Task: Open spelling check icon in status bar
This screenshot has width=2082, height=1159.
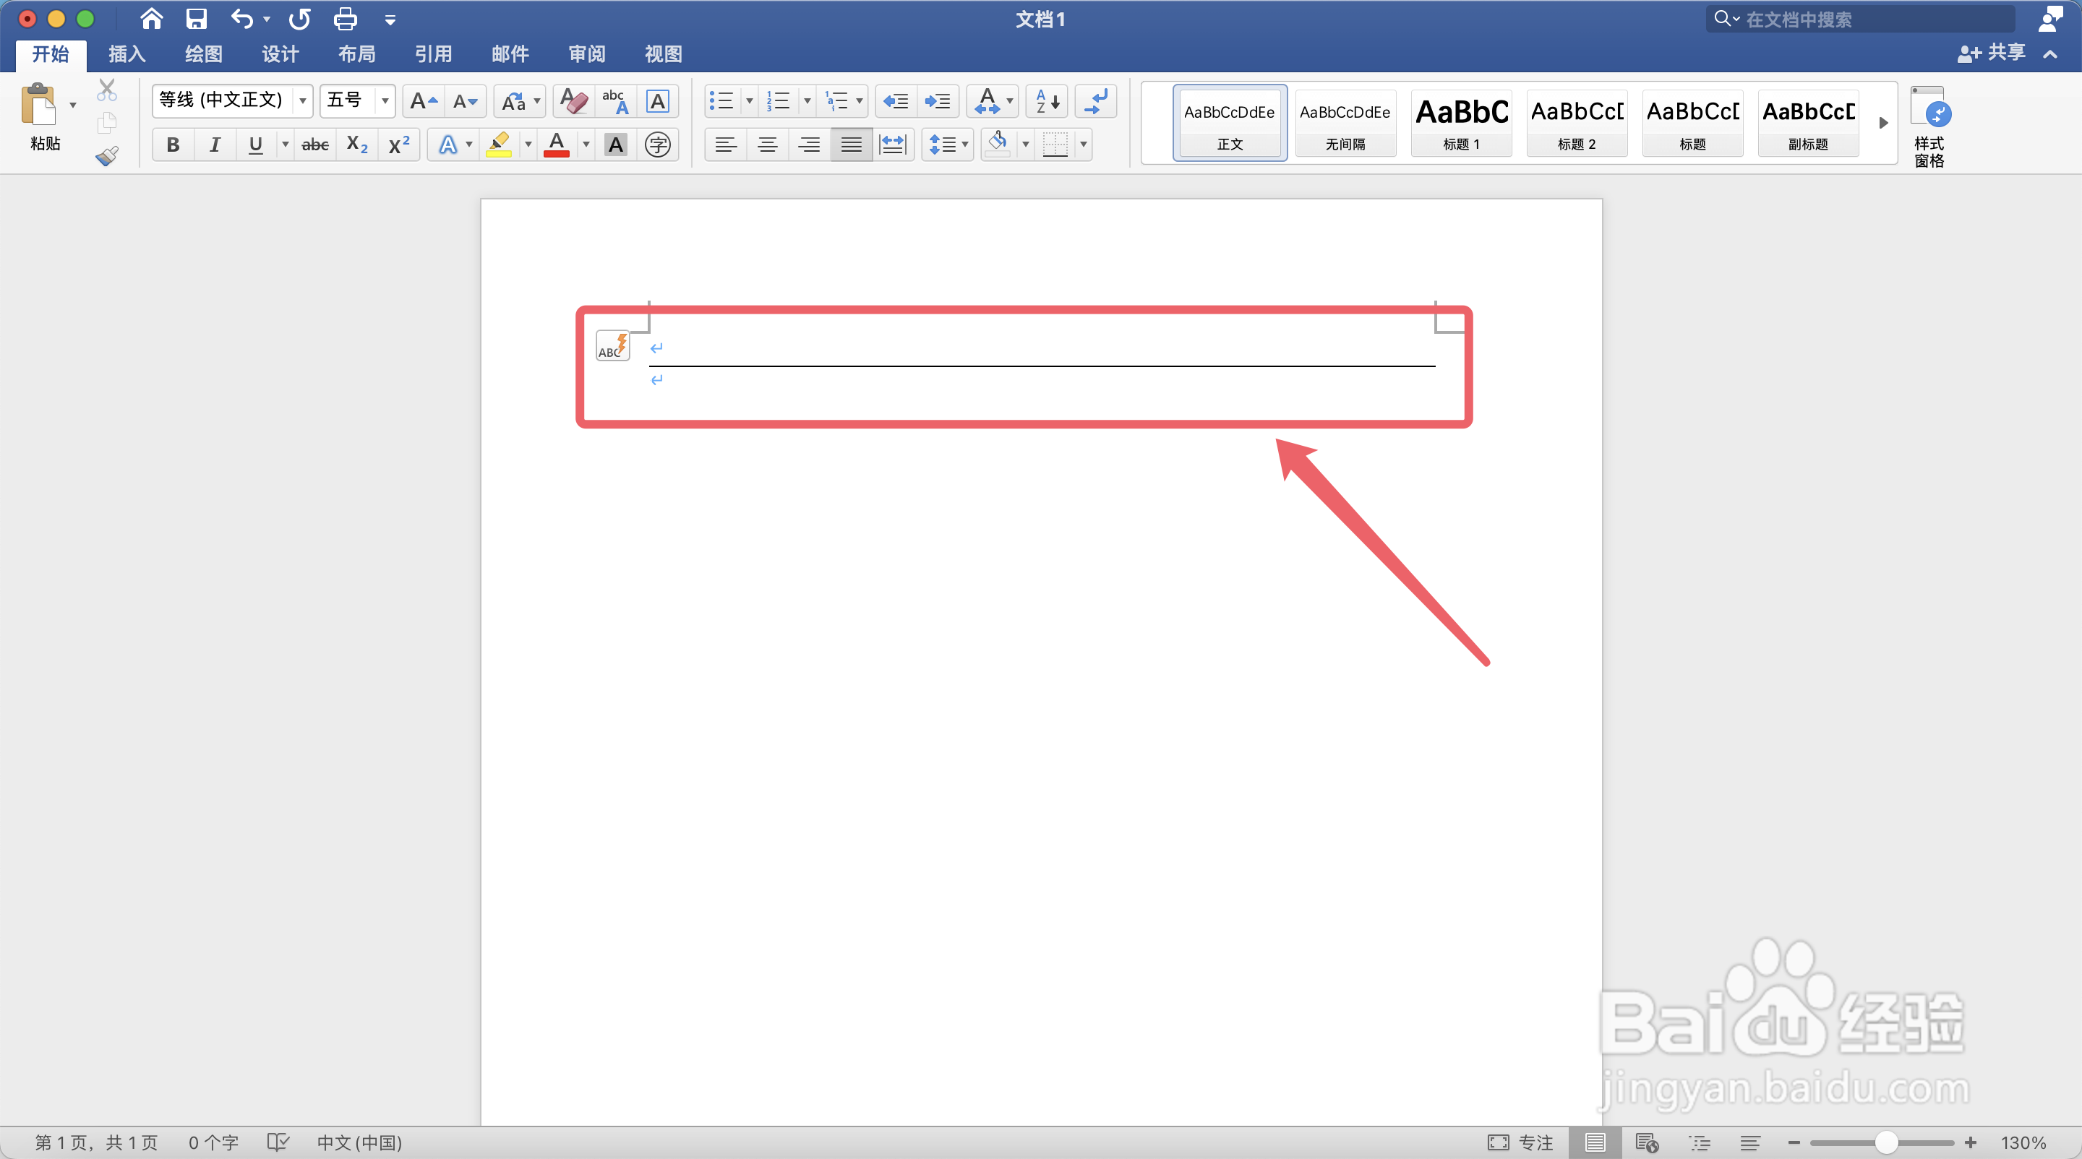Action: 277,1142
